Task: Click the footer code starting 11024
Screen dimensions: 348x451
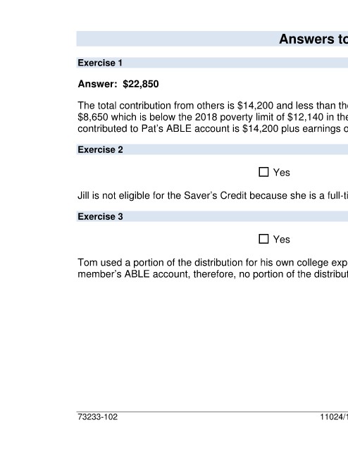Action: pos(334,417)
